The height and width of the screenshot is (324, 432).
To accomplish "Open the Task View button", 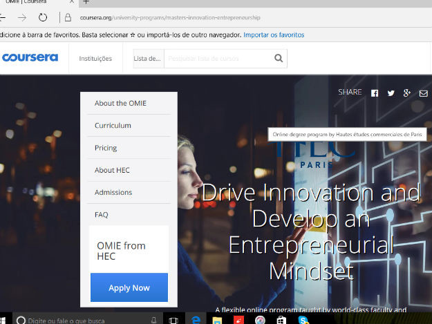I will 174,321.
